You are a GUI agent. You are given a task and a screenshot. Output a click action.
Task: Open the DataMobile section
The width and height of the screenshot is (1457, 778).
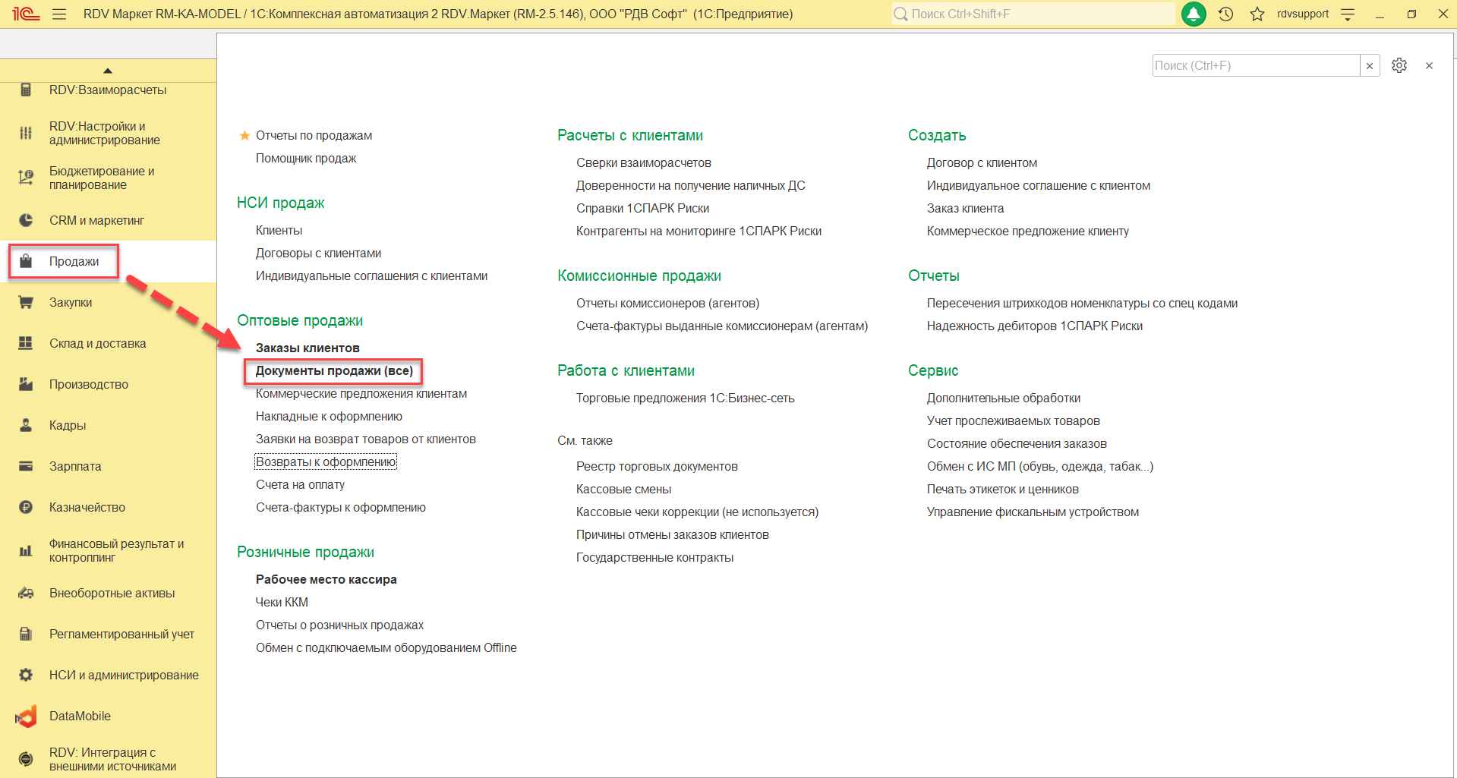click(80, 716)
